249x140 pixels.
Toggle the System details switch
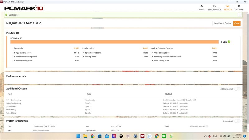pyautogui.click(x=237, y=121)
